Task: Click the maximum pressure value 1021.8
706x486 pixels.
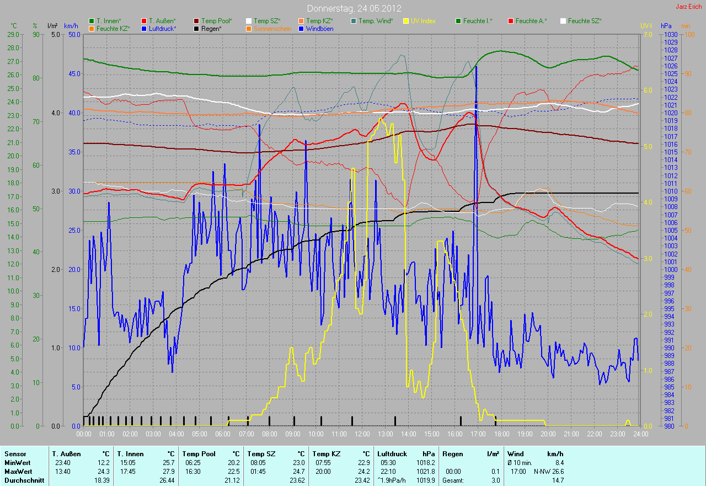Action: click(425, 472)
